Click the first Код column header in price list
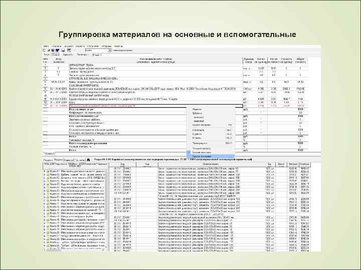Image resolution: width=361 pixels, height=270 pixels. tap(122, 164)
